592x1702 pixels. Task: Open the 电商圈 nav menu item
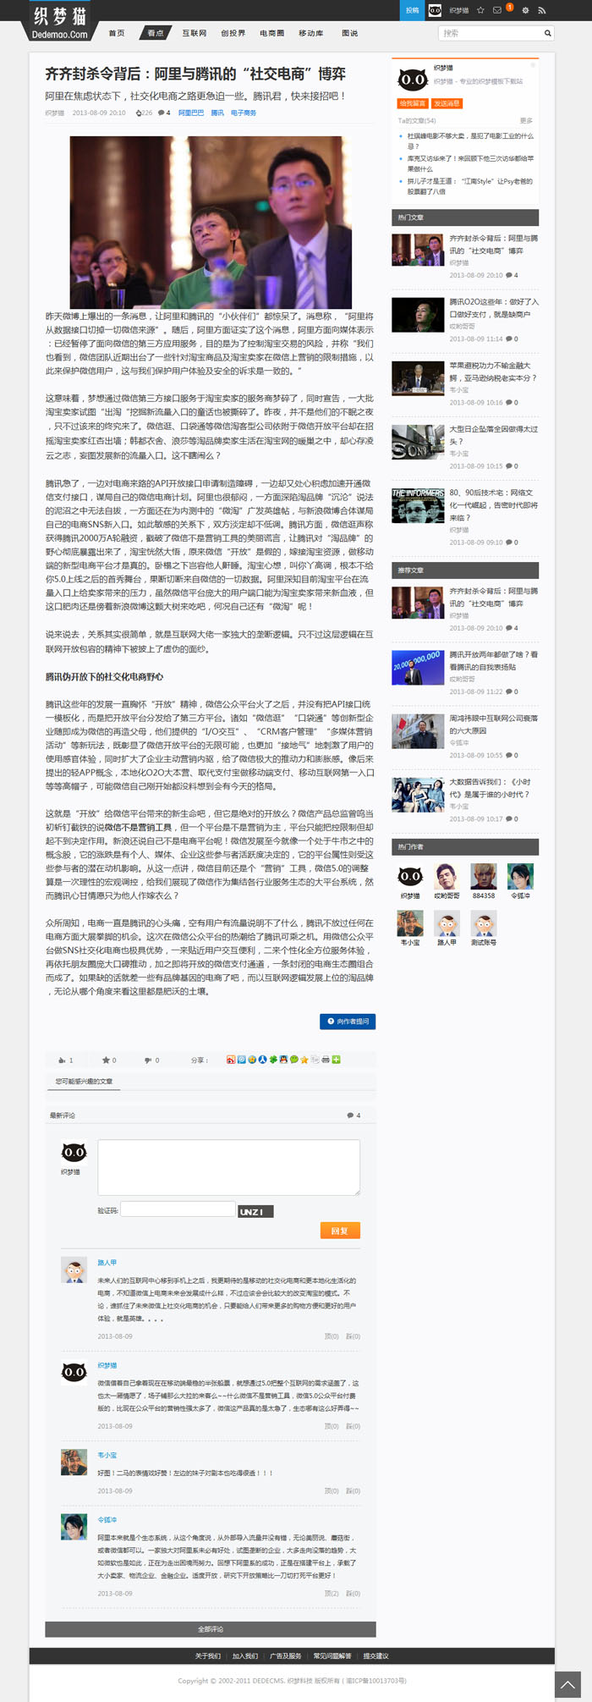point(272,33)
